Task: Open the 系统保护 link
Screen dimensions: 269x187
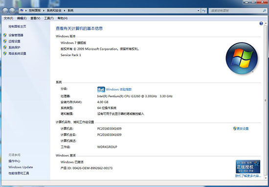Action: [14, 47]
